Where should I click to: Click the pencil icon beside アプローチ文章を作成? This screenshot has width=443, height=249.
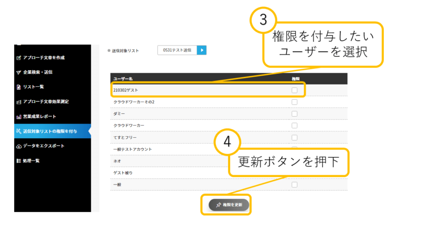[x=19, y=58]
